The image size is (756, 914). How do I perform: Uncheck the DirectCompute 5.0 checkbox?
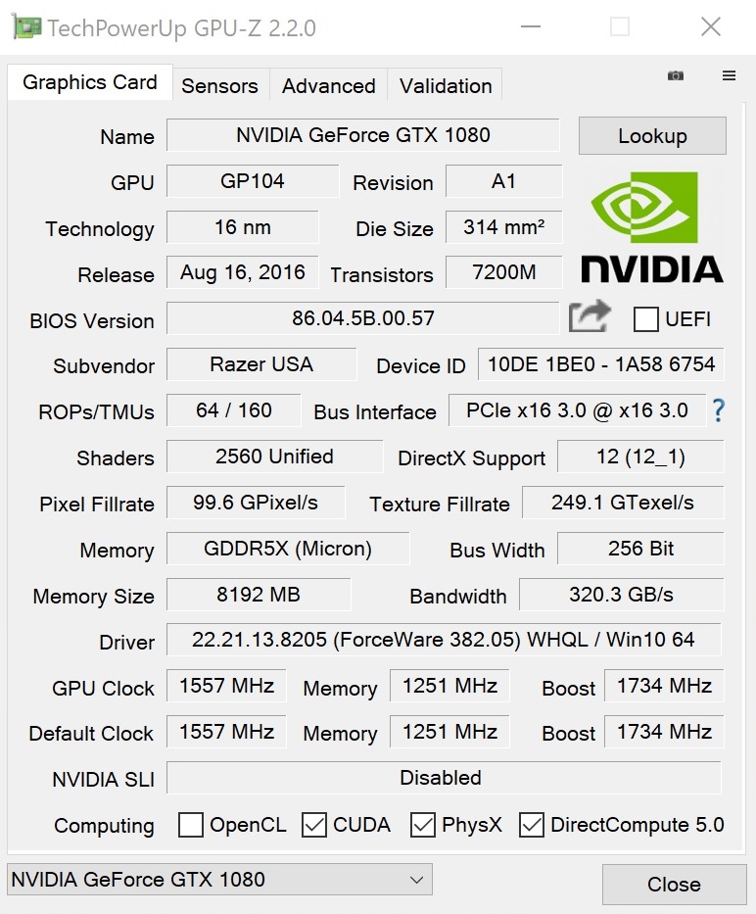532,825
